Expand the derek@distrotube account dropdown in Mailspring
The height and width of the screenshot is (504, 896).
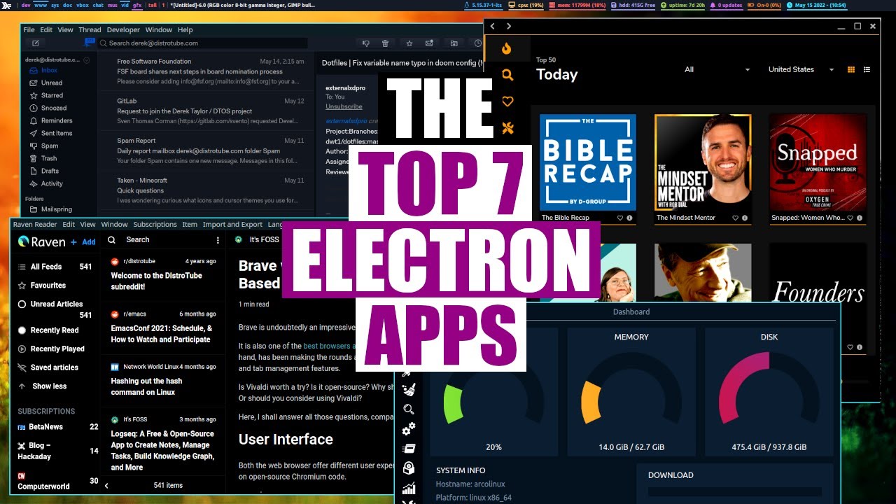tap(87, 60)
